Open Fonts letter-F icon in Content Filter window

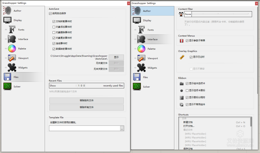[x=141, y=30]
